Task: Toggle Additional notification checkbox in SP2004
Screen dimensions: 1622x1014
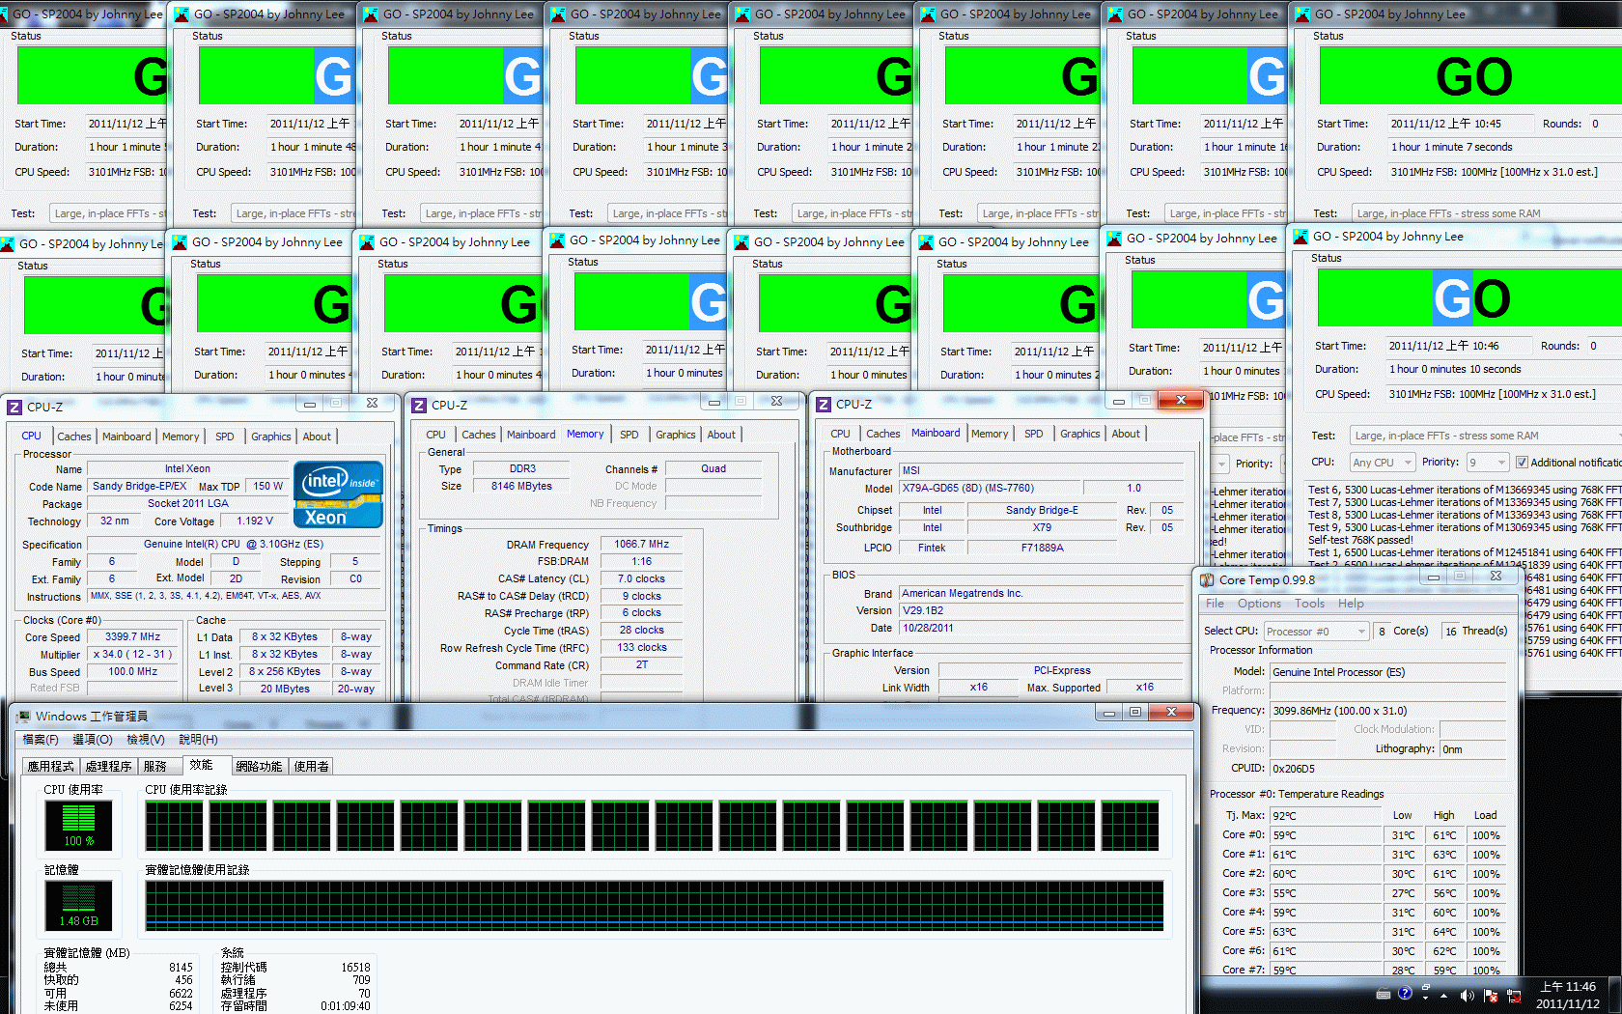Action: click(1522, 463)
